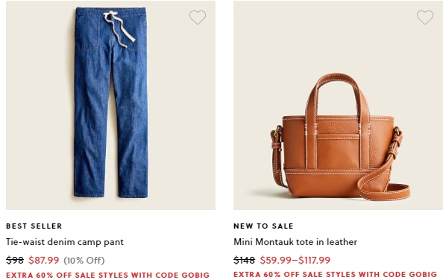Click the front pocket of the tote

click(x=338, y=151)
